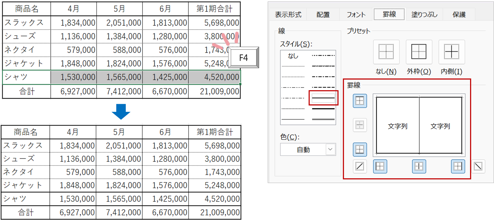Click 4,520,000 in the top table
This screenshot has height=220, width=494.
point(214,77)
